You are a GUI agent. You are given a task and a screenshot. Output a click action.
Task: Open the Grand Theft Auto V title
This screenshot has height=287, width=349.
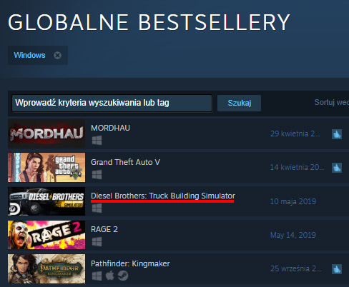pyautogui.click(x=125, y=162)
